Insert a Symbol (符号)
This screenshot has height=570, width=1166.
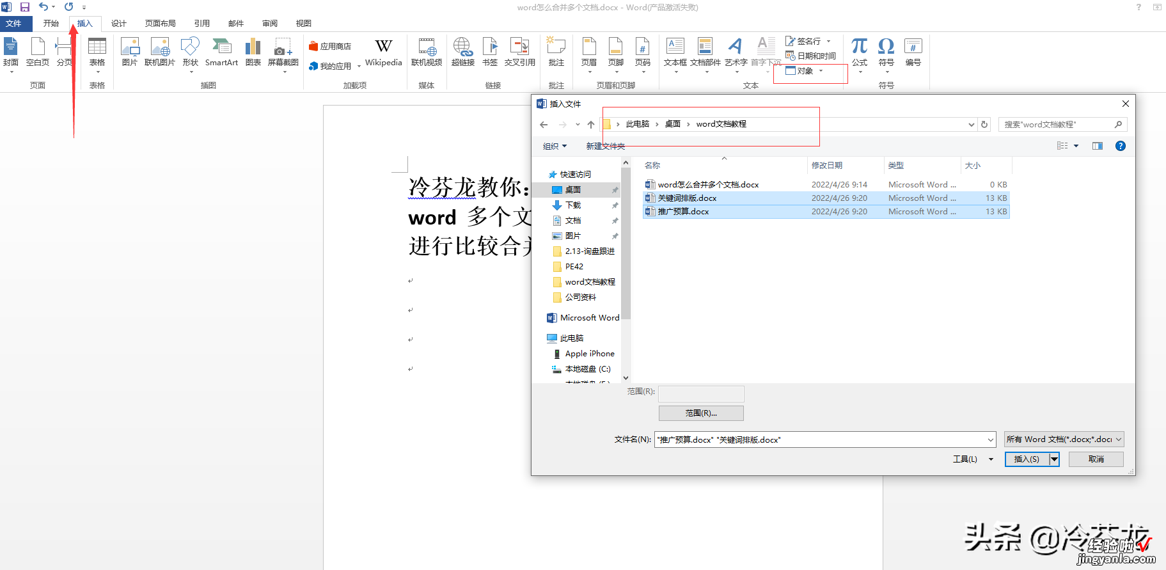(886, 52)
